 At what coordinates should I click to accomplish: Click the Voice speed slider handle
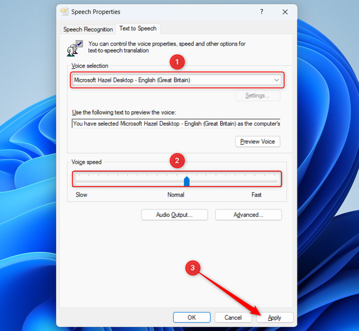[187, 181]
